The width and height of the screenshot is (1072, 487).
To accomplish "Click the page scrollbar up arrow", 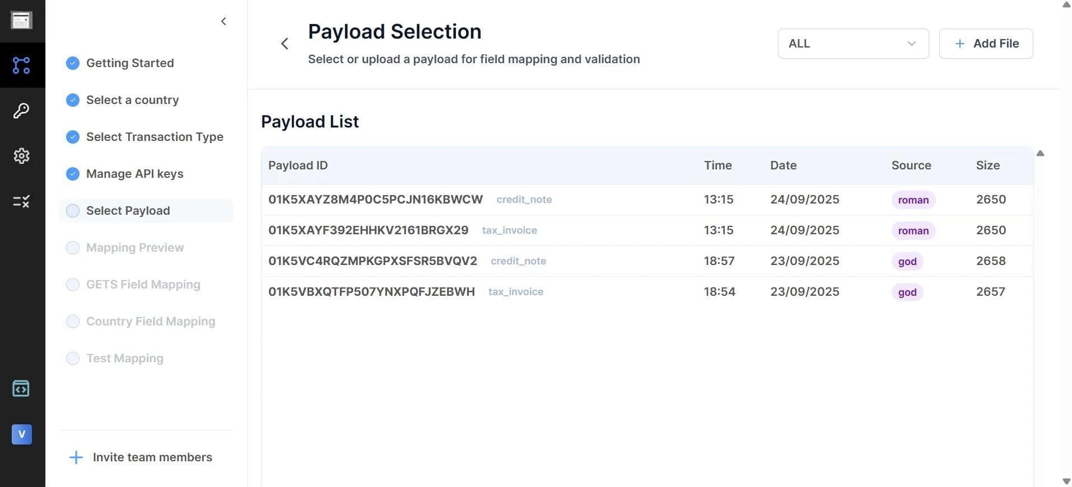I will [1066, 4].
